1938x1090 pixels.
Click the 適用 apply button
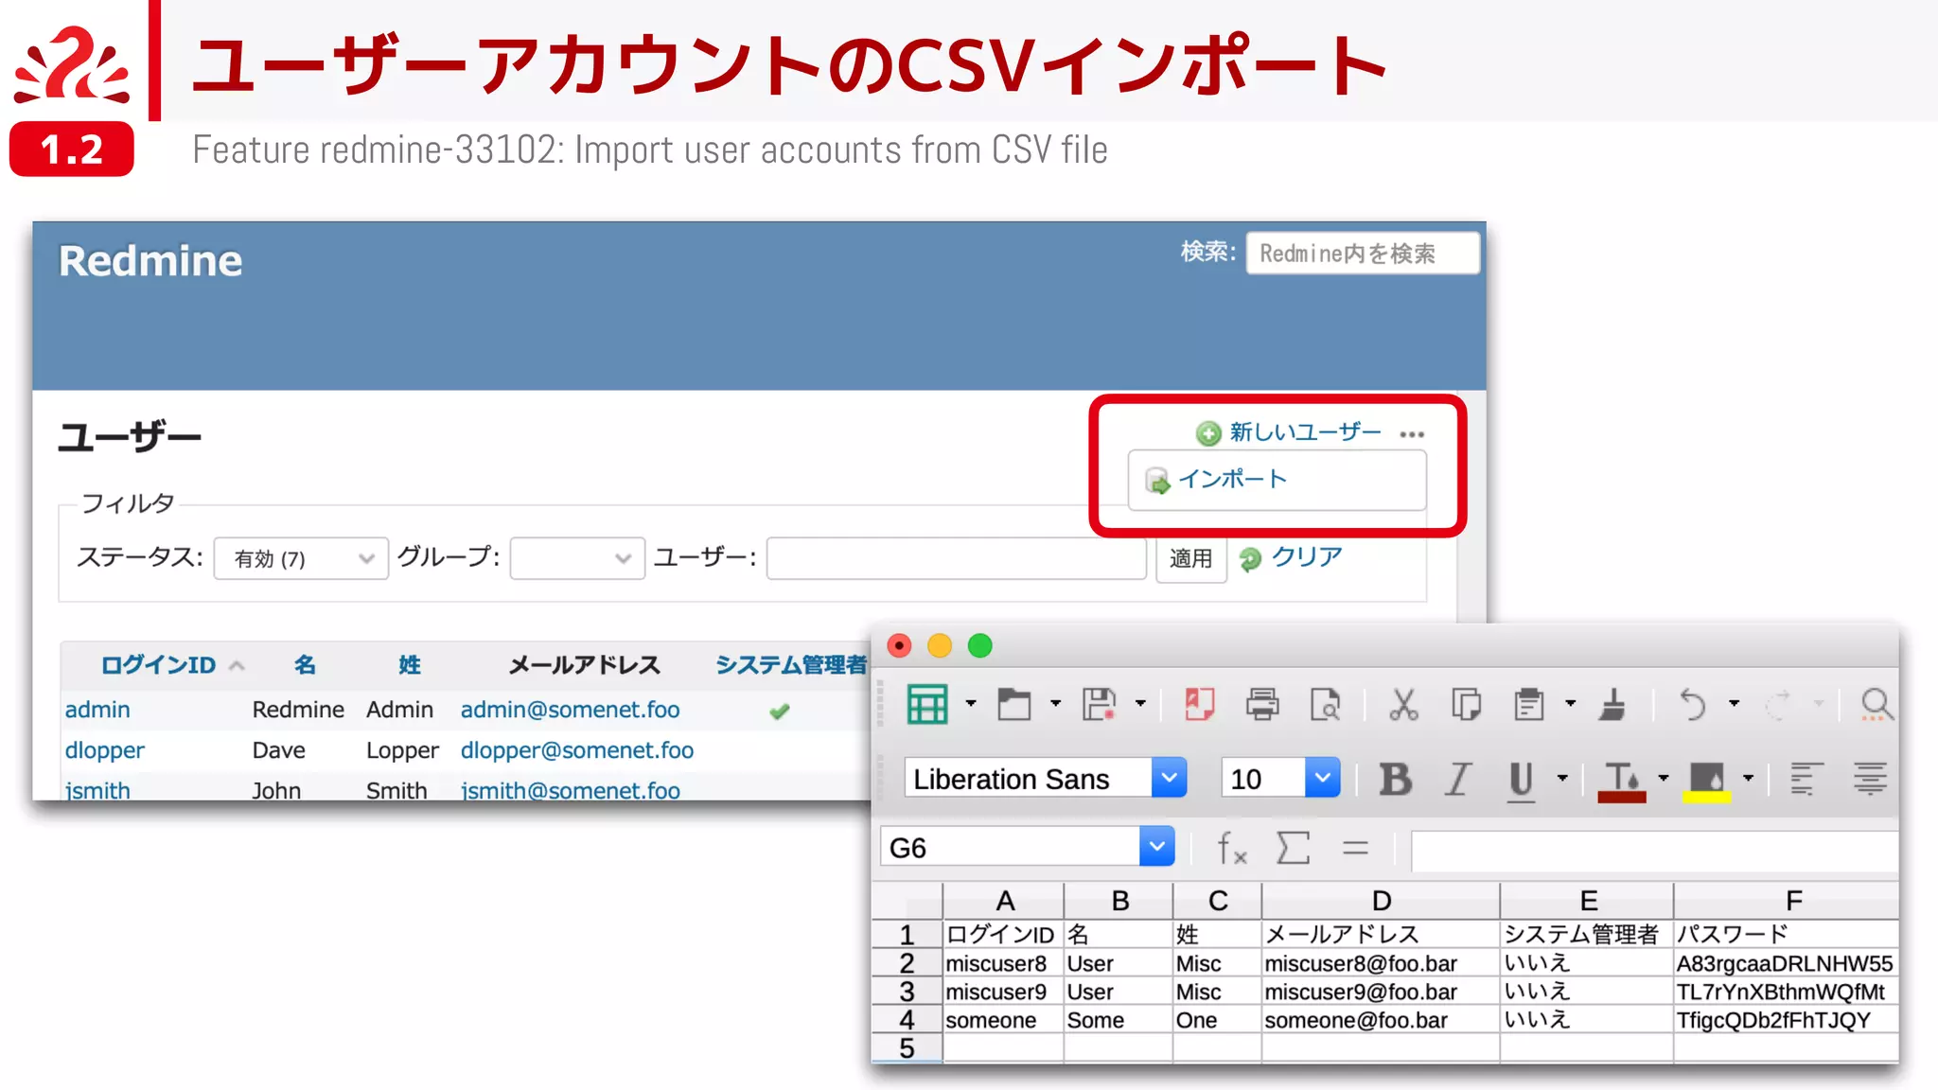(x=1190, y=558)
